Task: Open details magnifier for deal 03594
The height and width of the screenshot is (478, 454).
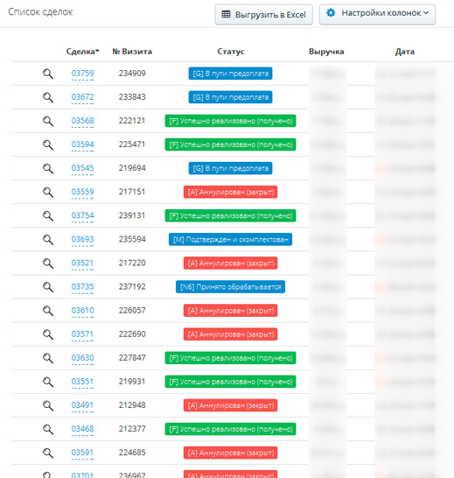Action: coord(48,144)
